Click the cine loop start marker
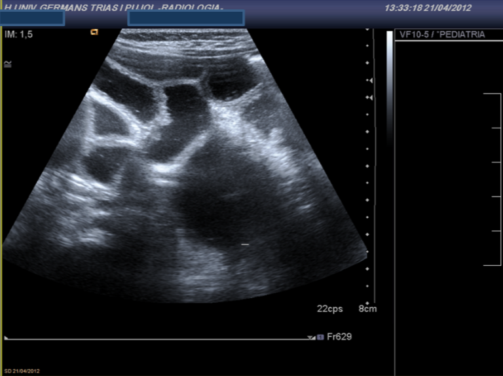The width and height of the screenshot is (503, 376). point(7,338)
